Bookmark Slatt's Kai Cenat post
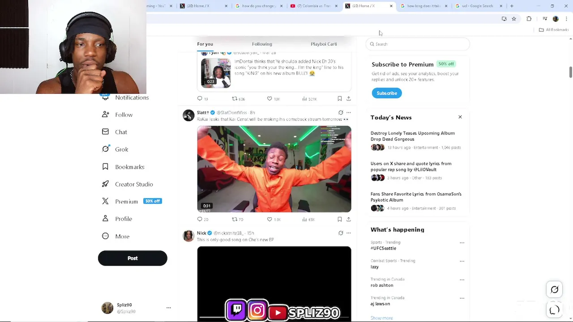The image size is (573, 322). point(340,219)
